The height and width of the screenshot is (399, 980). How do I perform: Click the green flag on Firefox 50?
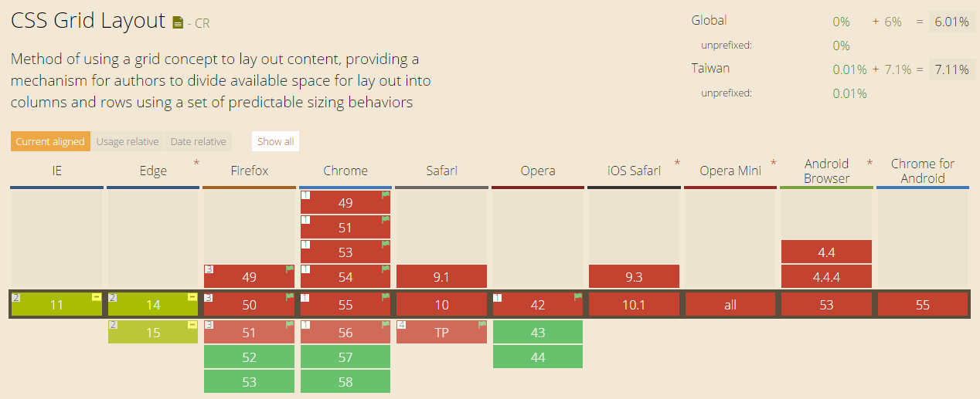(x=290, y=297)
